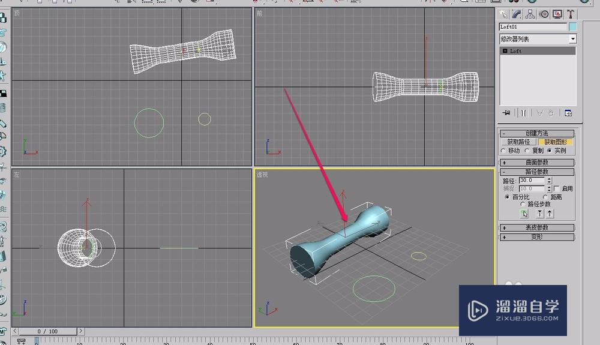This screenshot has width=600, height=345.
Task: Click time slider right arrow
Action: pyautogui.click(x=80, y=331)
